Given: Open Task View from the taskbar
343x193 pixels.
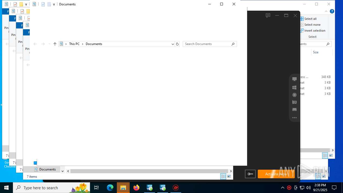Looking at the screenshot, I should pyautogui.click(x=96, y=188).
